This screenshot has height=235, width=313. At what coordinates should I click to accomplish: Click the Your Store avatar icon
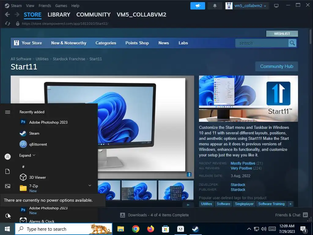point(17,43)
